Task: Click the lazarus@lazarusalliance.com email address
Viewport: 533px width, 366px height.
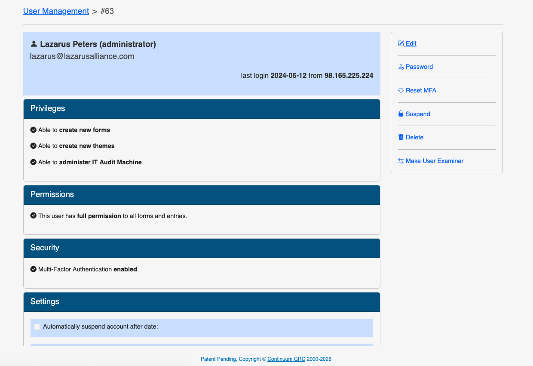Action: [x=82, y=56]
